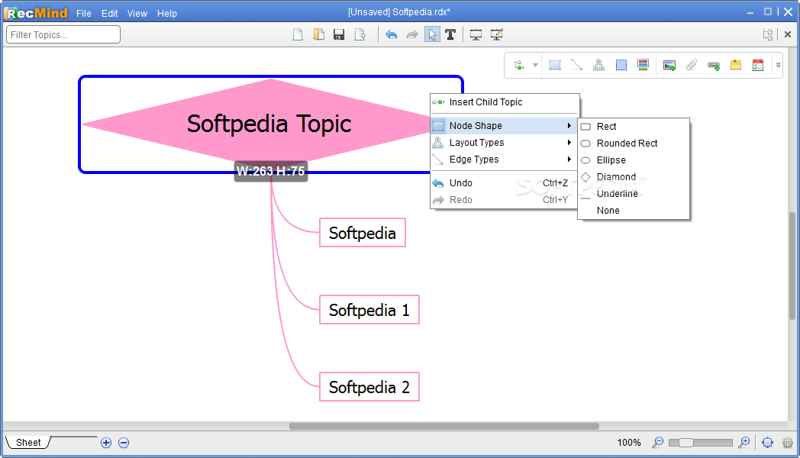
Task: Expand the Node Shape submenu
Action: pos(505,125)
